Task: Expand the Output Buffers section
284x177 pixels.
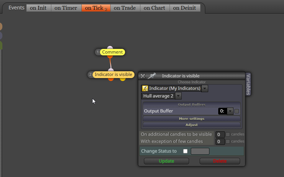Action: [x=192, y=105]
